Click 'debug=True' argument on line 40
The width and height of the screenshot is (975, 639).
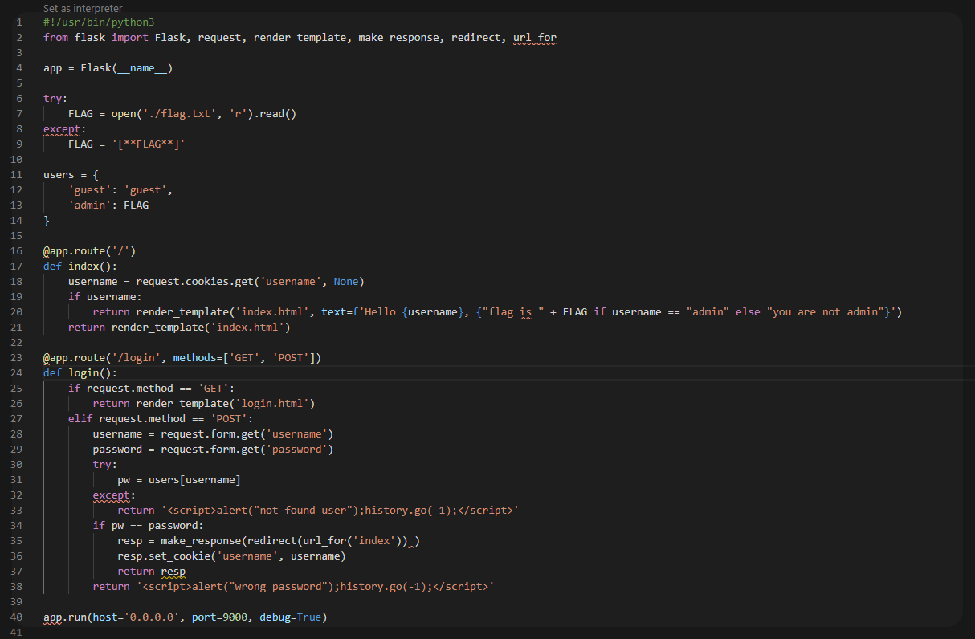click(291, 617)
